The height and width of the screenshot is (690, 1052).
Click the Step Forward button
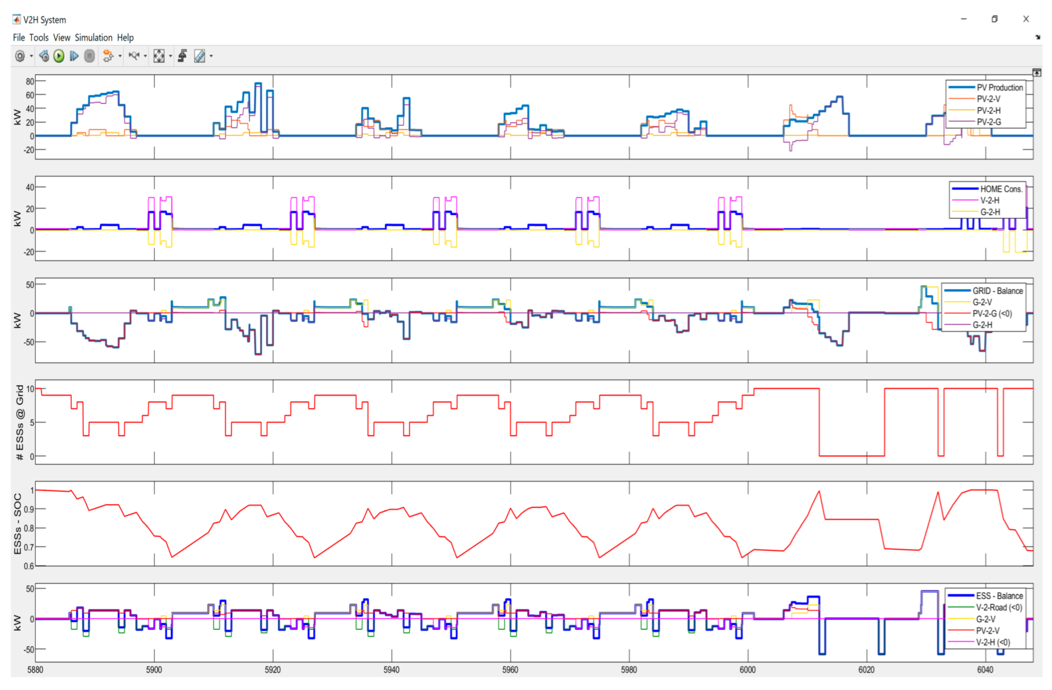pos(74,56)
